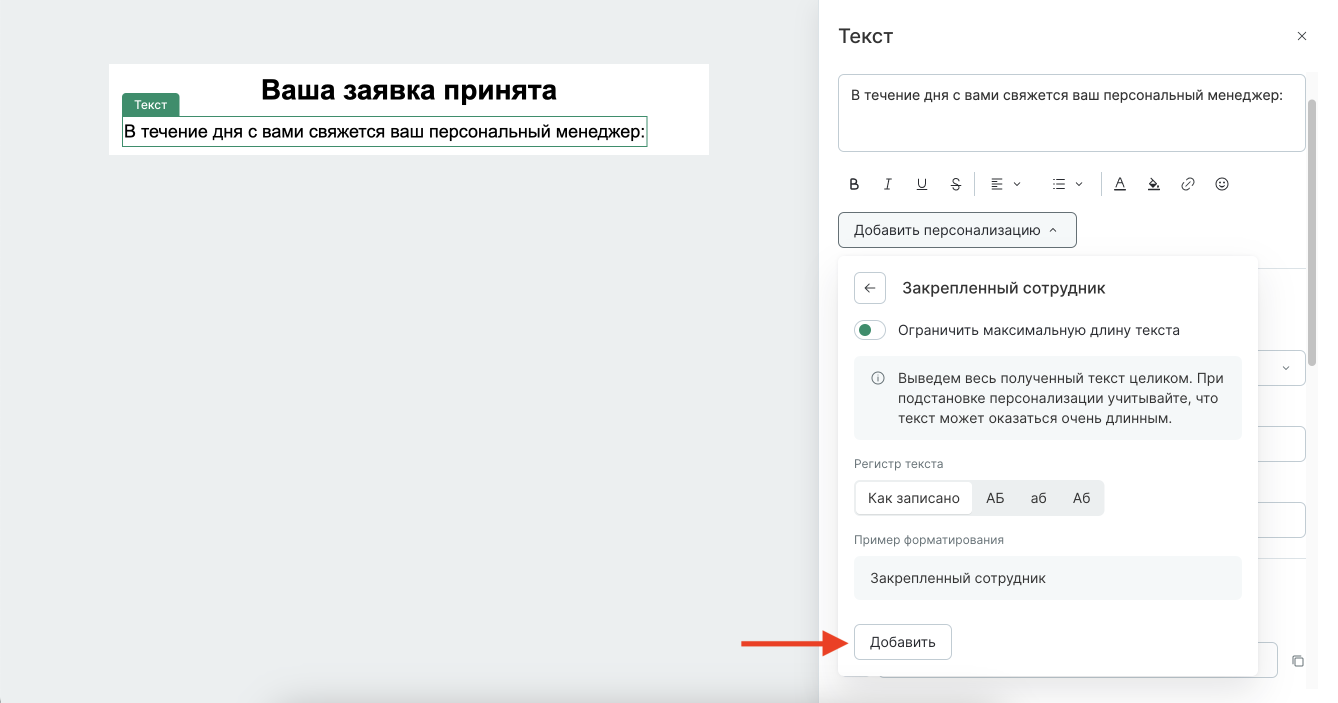Click the green Текст block label
The height and width of the screenshot is (703, 1338).
(x=150, y=104)
